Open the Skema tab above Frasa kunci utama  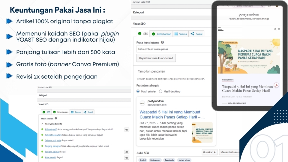click(181, 34)
